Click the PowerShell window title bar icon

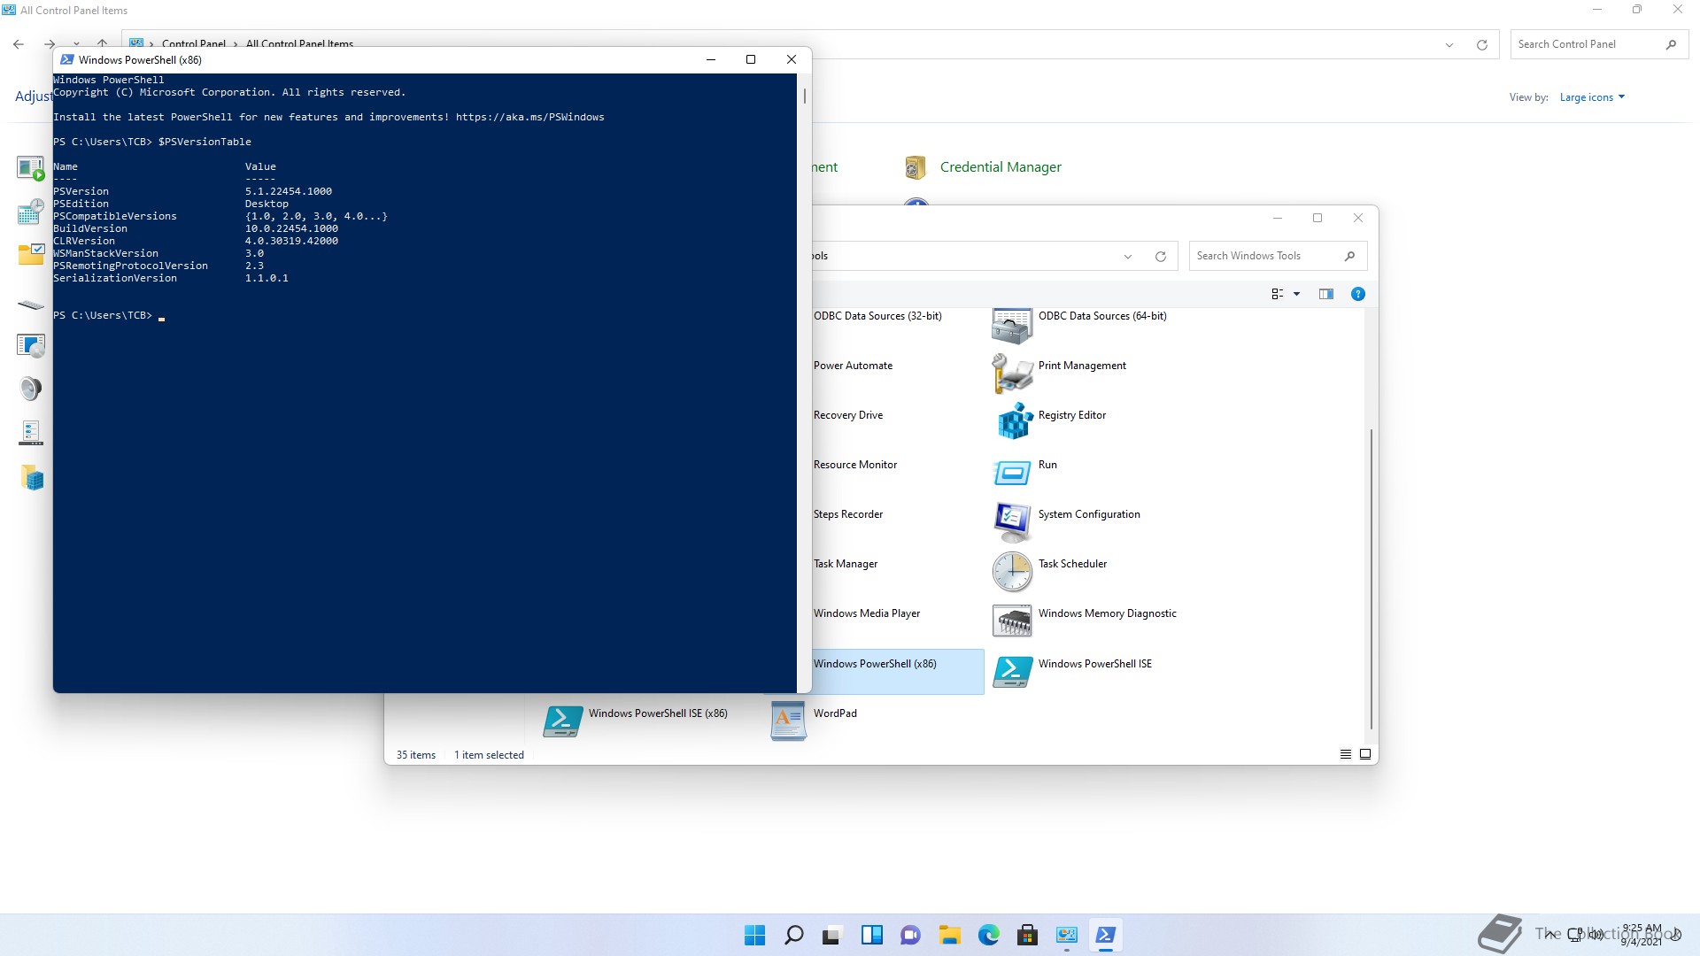click(66, 59)
